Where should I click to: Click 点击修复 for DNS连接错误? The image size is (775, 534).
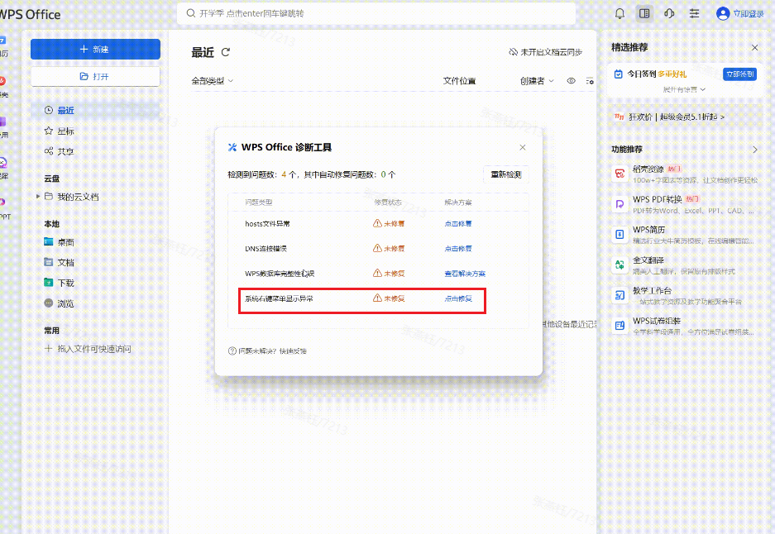(458, 249)
